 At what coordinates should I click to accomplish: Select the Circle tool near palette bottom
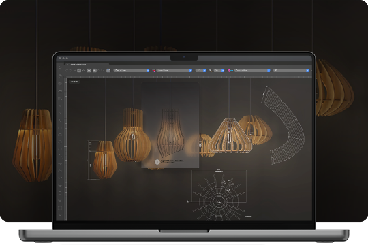point(60,193)
